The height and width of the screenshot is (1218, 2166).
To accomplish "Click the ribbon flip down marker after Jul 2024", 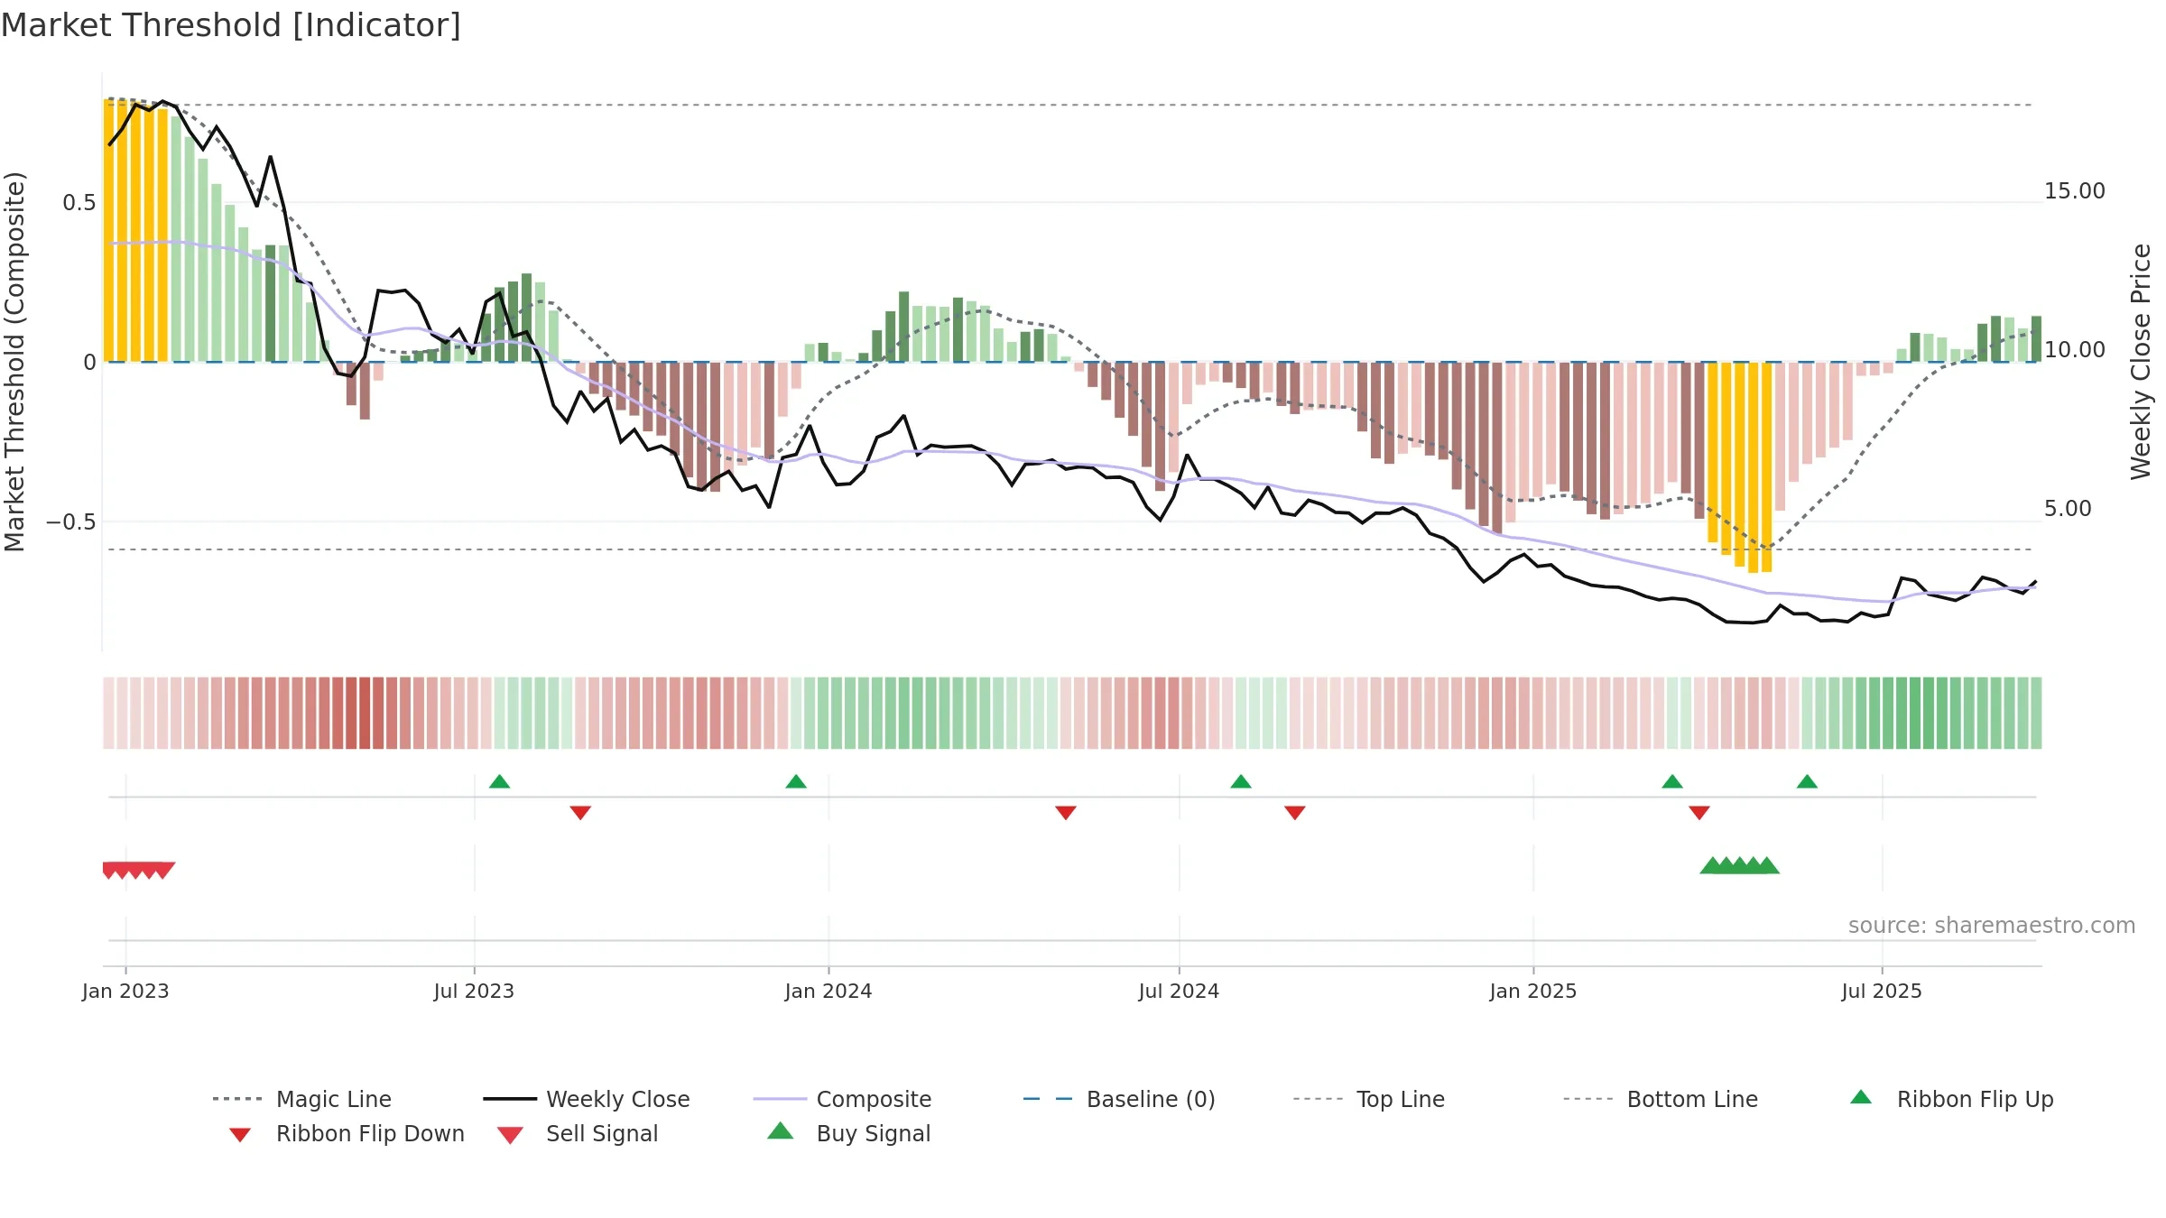I will pyautogui.click(x=1295, y=813).
